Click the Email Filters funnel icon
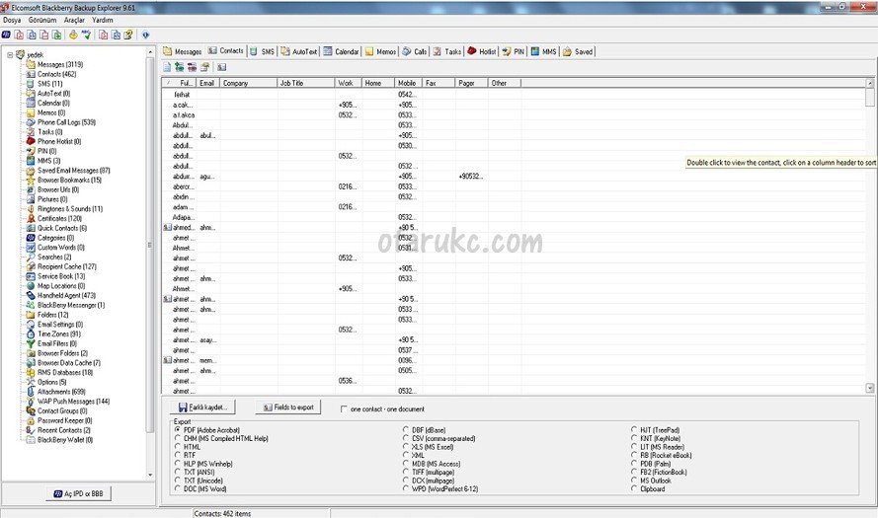Viewport: 878px width, 518px height. 31,343
